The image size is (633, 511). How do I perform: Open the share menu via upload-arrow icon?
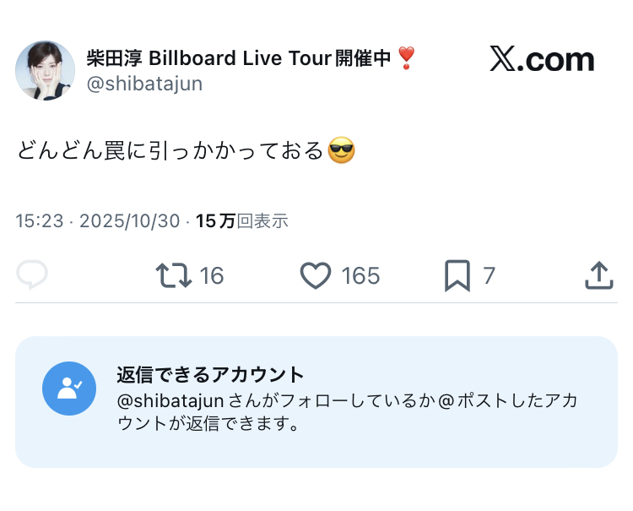(598, 275)
